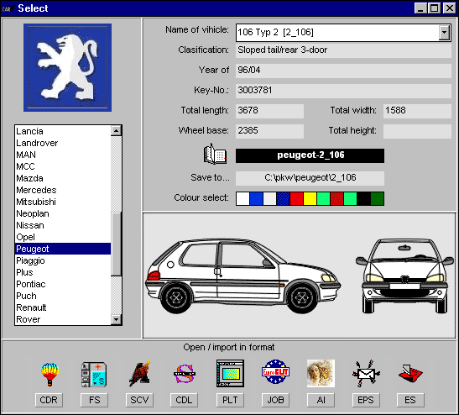Click the car front view preview

(404, 276)
